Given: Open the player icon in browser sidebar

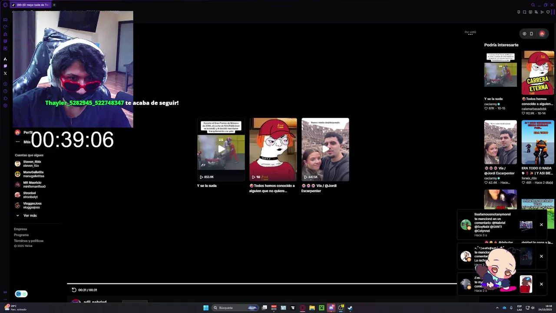Looking at the screenshot, I should click(x=5, y=83).
